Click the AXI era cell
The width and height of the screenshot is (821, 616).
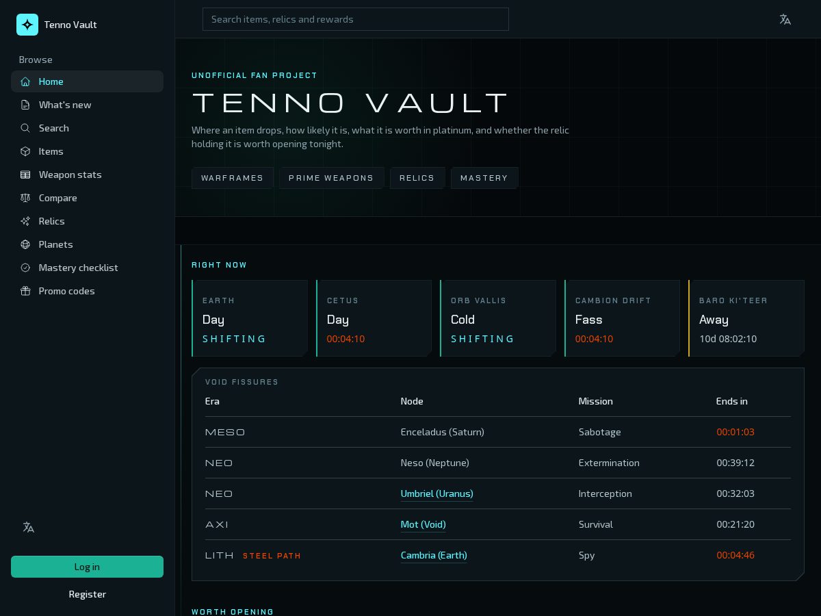[x=217, y=524]
